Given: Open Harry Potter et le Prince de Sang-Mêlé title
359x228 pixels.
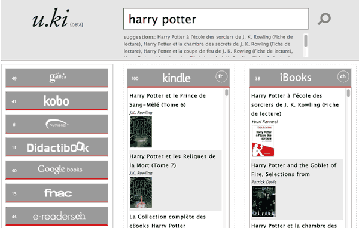Looking at the screenshot, I should (x=168, y=100).
